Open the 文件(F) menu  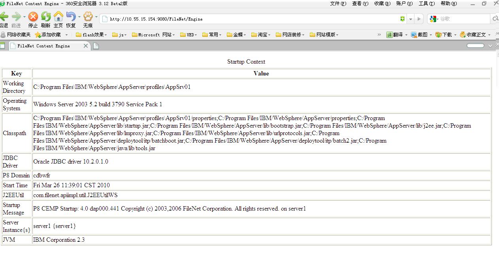point(338,4)
